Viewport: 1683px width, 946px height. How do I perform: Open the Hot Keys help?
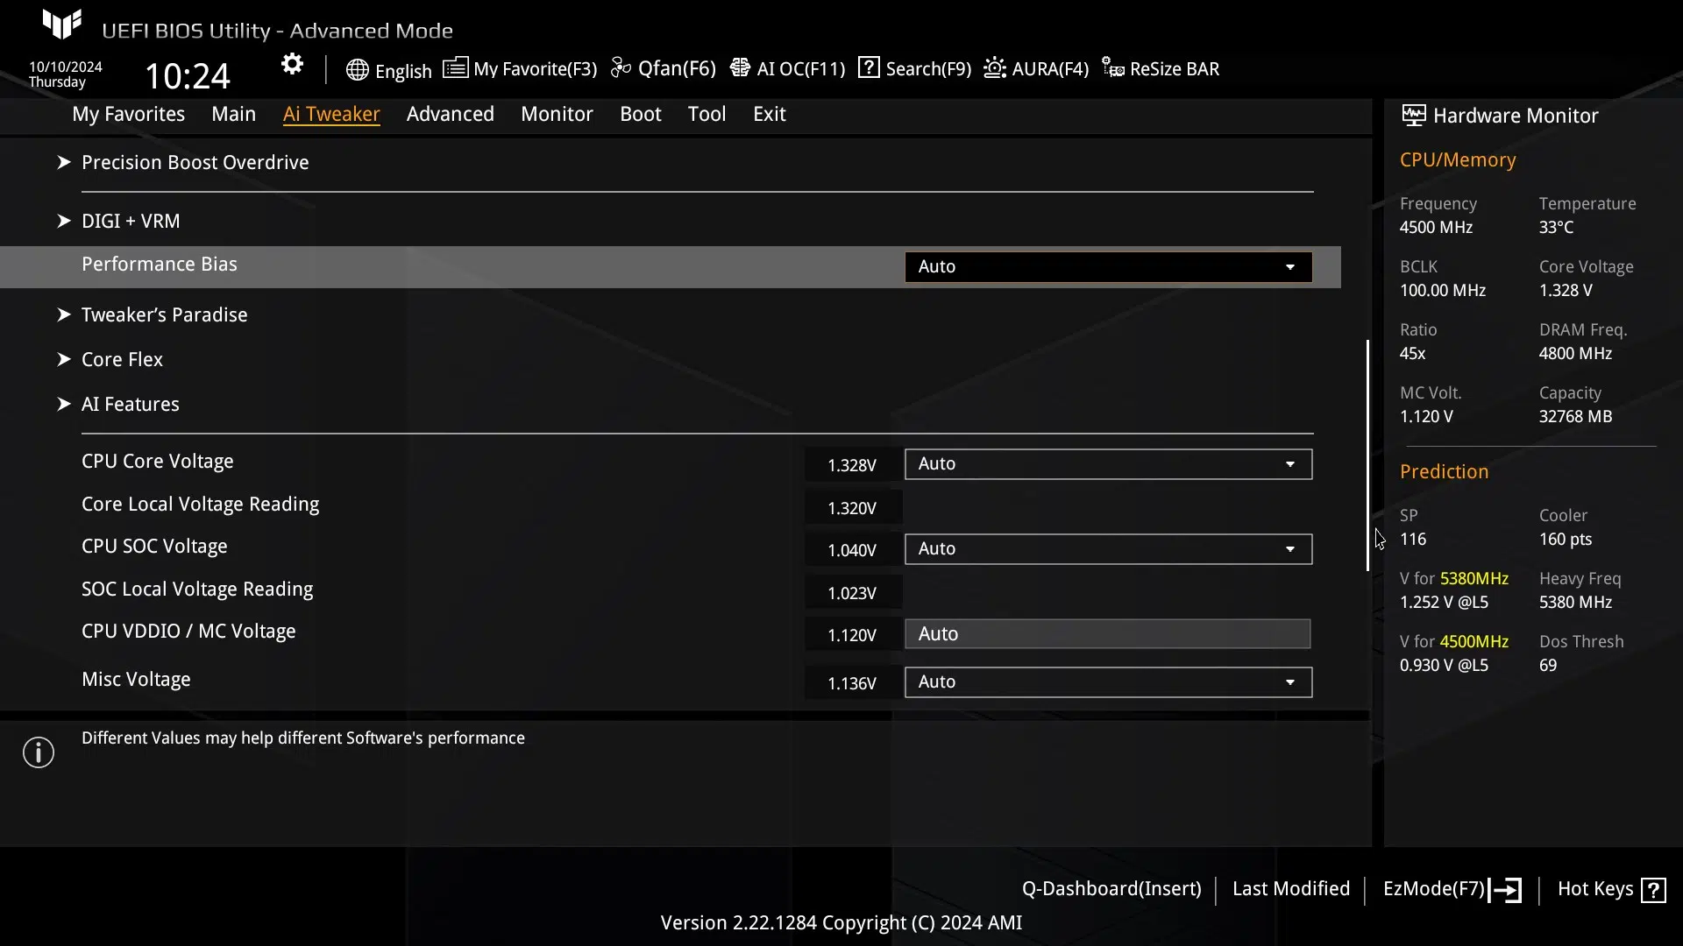pos(1611,889)
